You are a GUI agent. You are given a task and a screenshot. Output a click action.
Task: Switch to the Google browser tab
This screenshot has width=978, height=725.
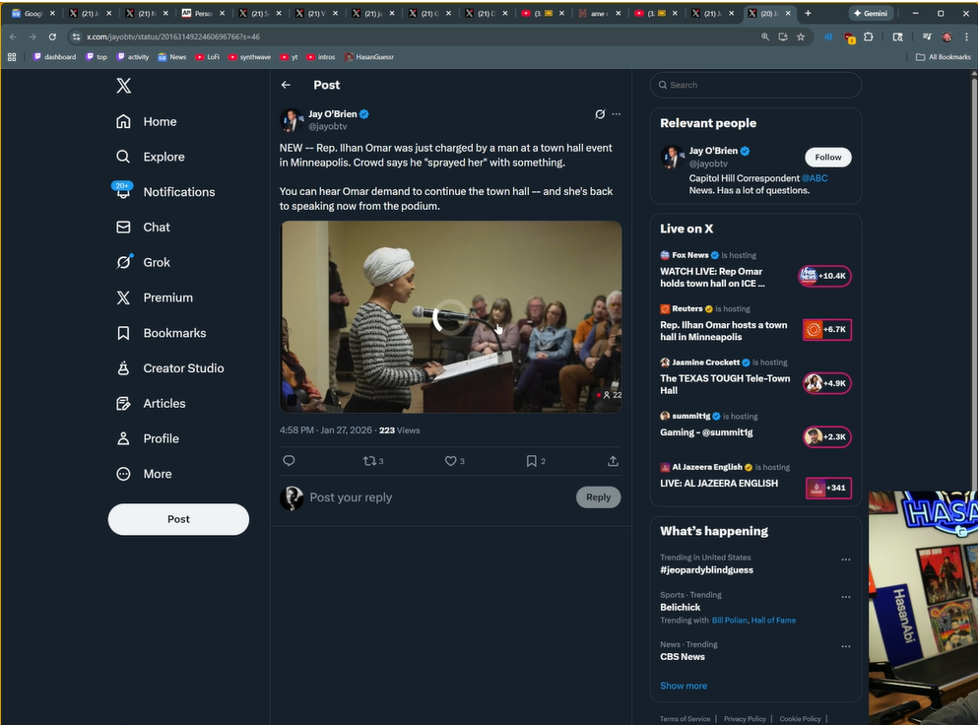[33, 13]
